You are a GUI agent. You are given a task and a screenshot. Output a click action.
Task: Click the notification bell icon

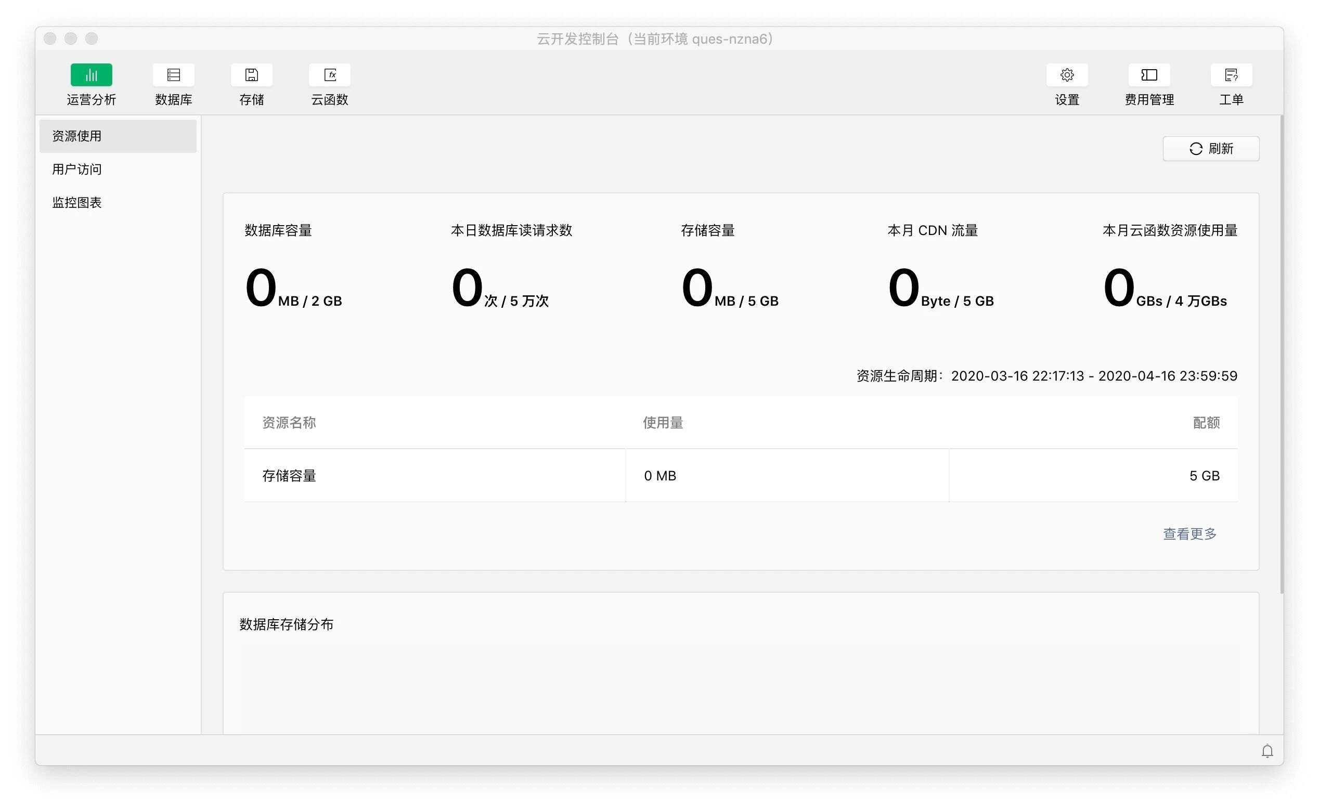tap(1266, 751)
